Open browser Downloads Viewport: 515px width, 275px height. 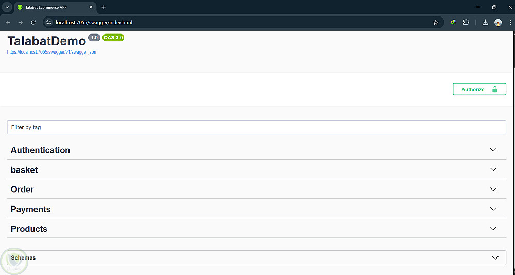point(485,22)
